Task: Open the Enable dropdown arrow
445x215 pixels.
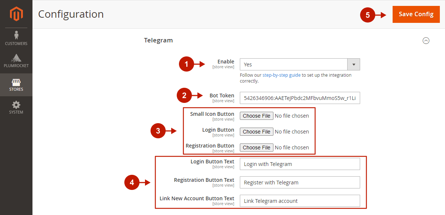Action: [353, 65]
